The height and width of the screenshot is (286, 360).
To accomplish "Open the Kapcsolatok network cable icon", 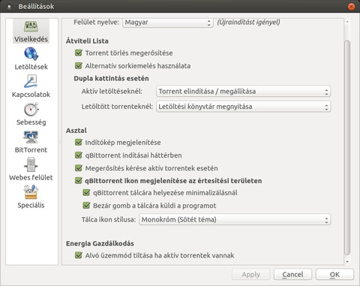I will tap(31, 82).
